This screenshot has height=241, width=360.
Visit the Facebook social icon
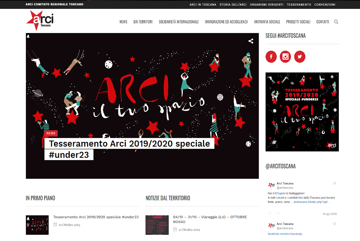click(271, 57)
